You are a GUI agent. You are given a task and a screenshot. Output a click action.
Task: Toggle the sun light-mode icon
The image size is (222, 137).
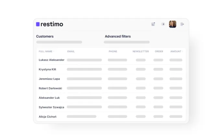[x=163, y=24]
